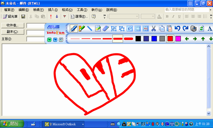Screen dimensions: 213x128
Task: Pick the magenta color swatch
Action: pyautogui.click(x=178, y=39)
